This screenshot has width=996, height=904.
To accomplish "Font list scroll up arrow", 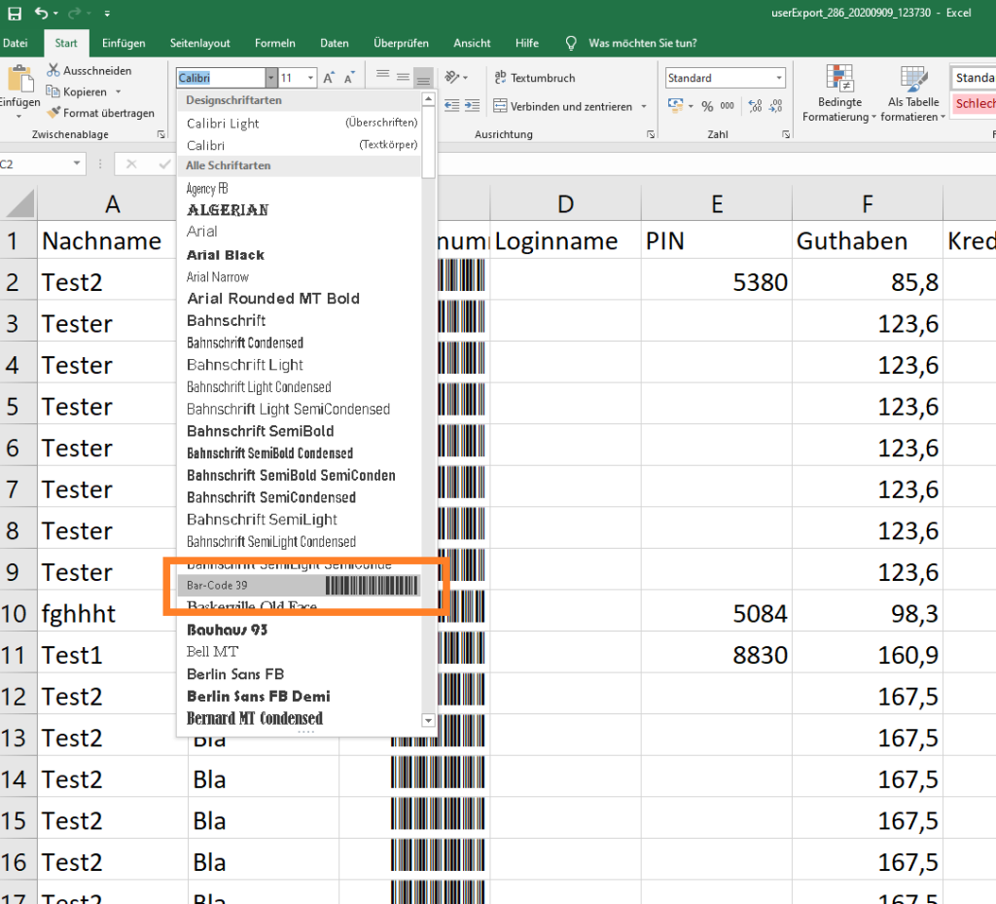I will pyautogui.click(x=428, y=99).
